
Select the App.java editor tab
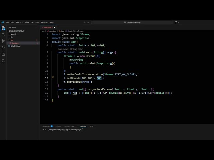tap(47, 27)
